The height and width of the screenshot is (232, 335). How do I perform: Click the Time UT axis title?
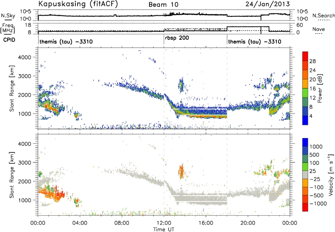click(x=164, y=229)
